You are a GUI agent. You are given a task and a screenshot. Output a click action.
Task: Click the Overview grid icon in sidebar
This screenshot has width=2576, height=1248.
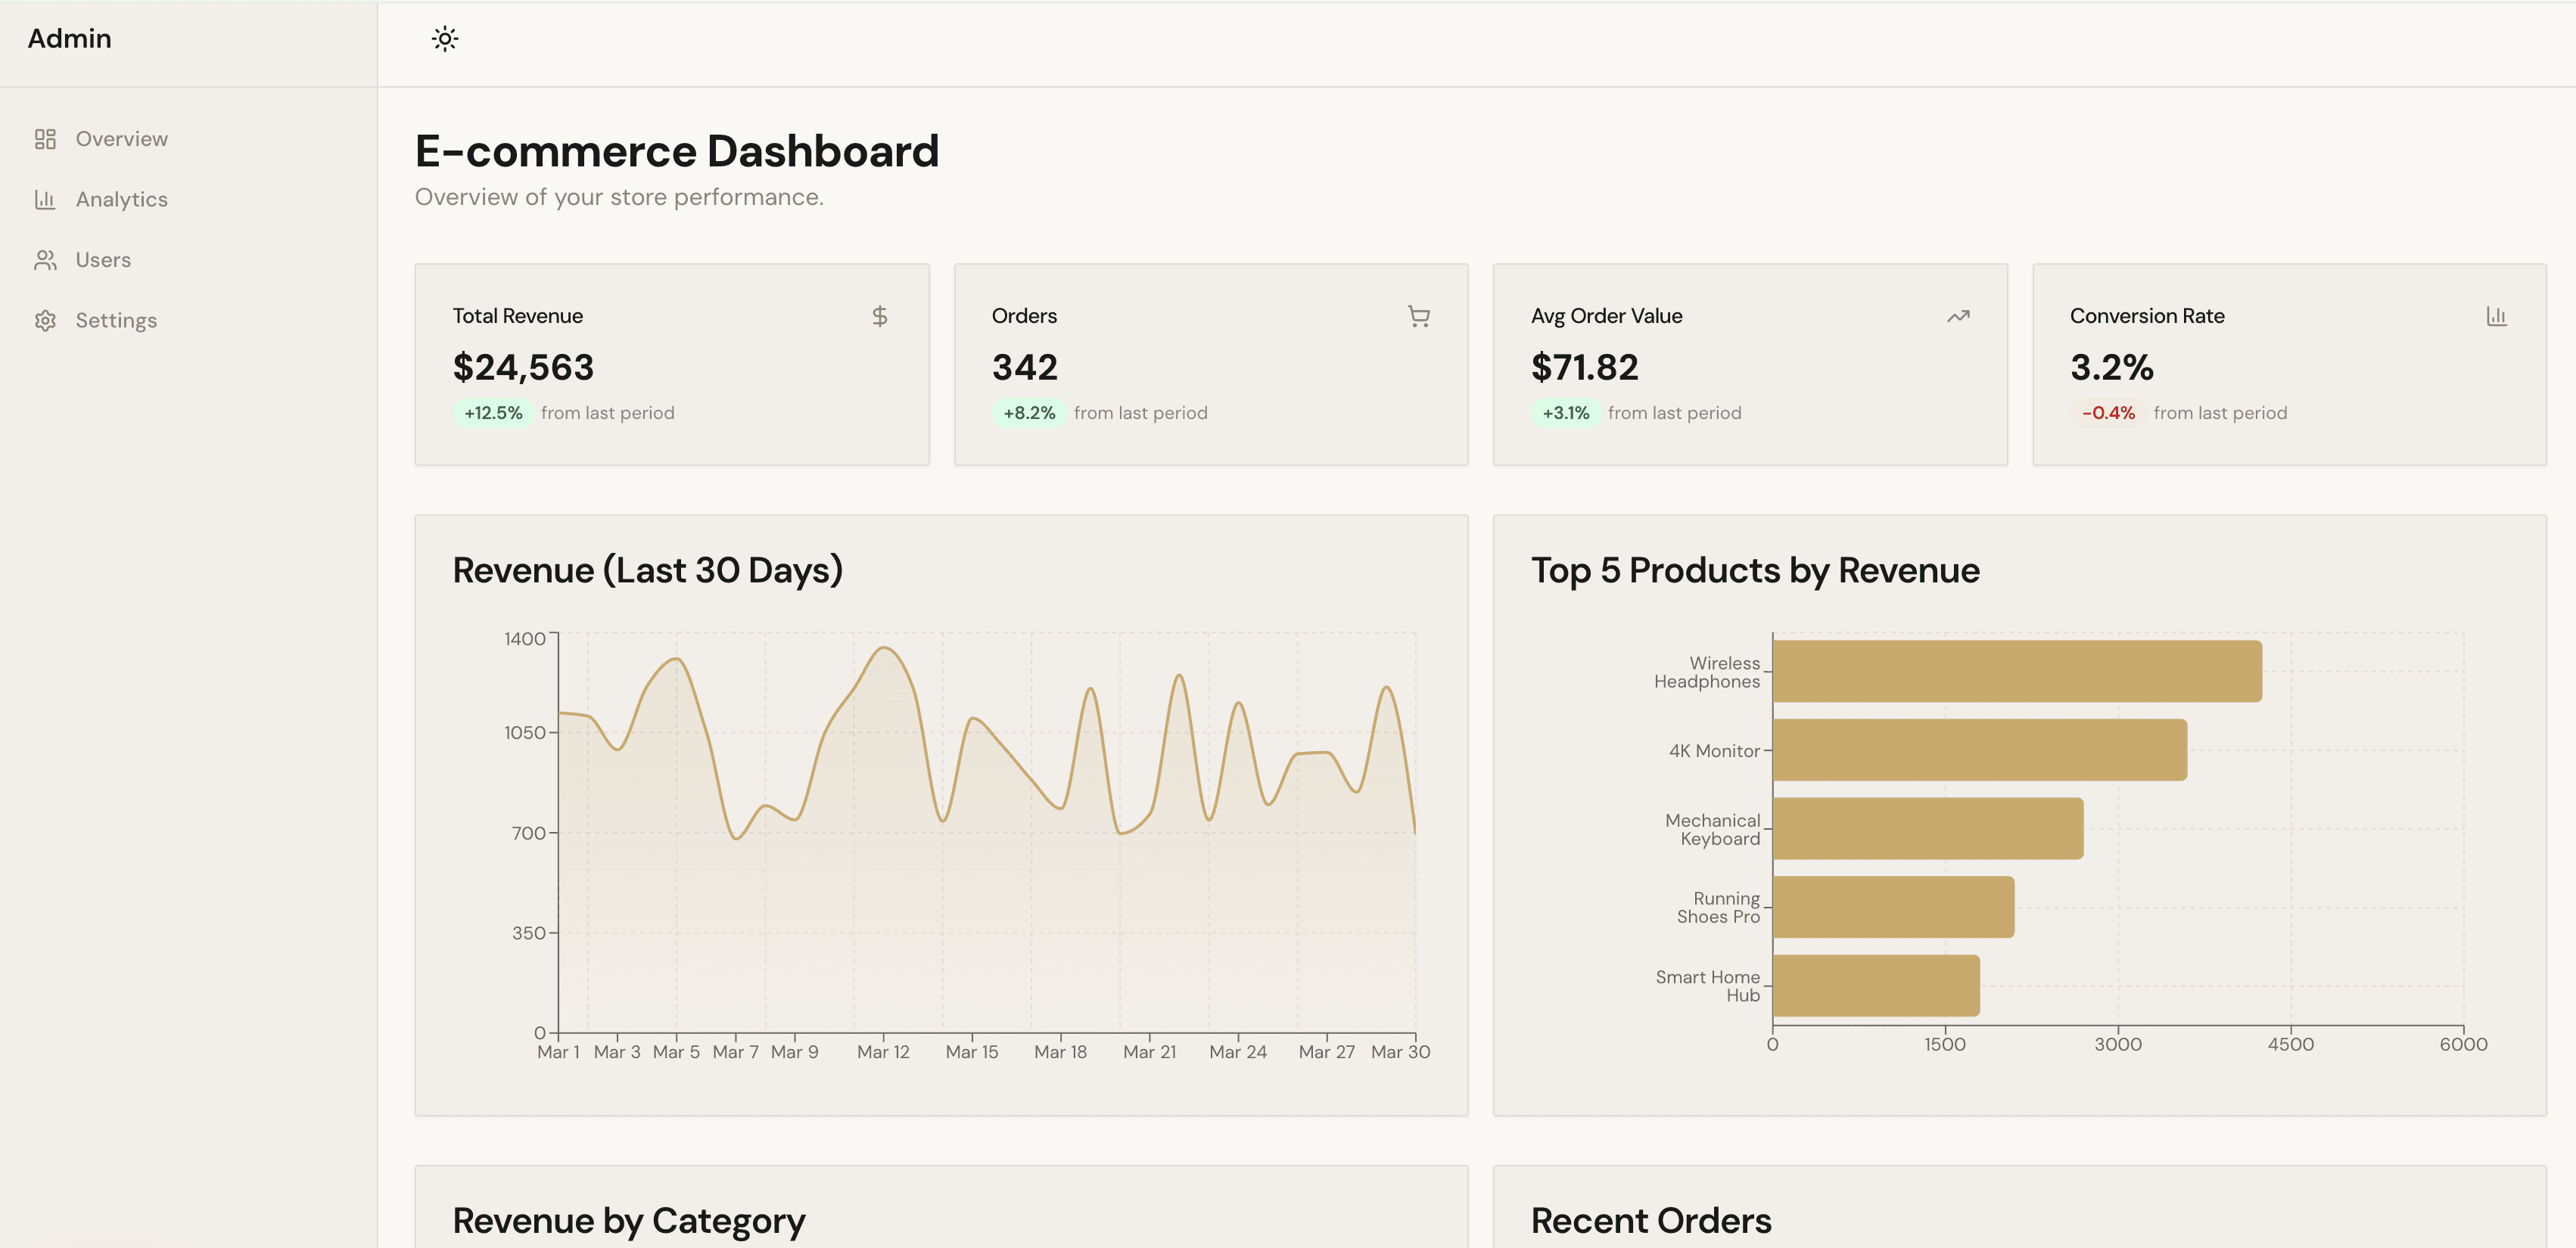coord(45,139)
